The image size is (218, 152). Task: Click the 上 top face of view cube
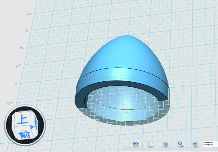pos(22,120)
